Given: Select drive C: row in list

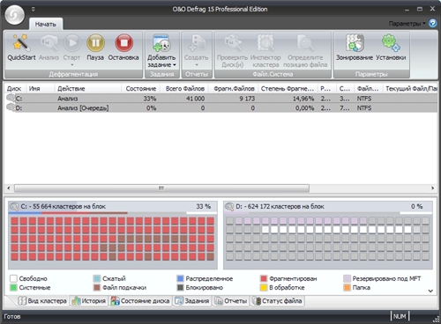Looking at the screenshot, I should (x=220, y=99).
